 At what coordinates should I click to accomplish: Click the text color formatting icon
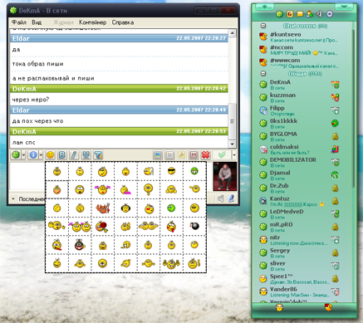98,155
